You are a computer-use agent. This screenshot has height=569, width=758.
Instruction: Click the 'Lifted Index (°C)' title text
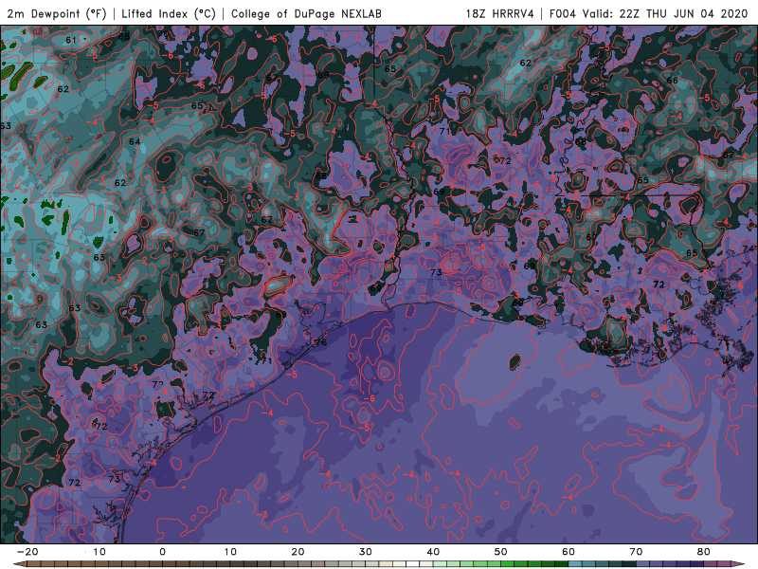tap(169, 13)
